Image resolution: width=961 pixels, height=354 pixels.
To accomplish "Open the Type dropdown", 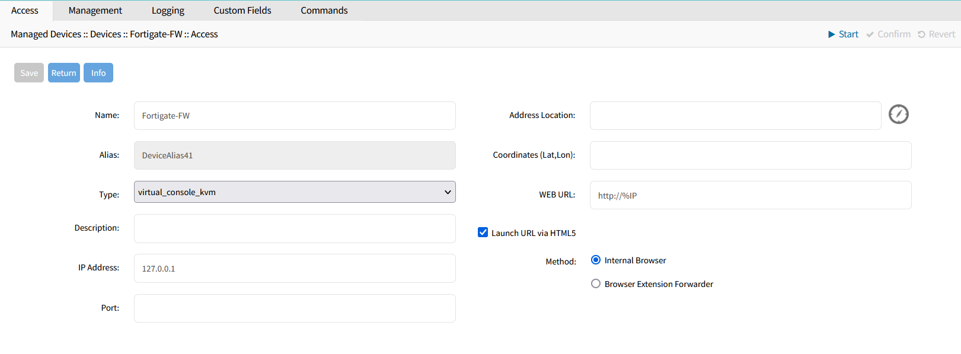I will (295, 192).
